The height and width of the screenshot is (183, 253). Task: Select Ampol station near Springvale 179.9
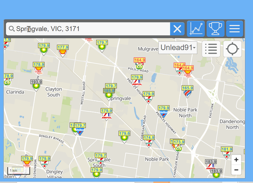106,114
